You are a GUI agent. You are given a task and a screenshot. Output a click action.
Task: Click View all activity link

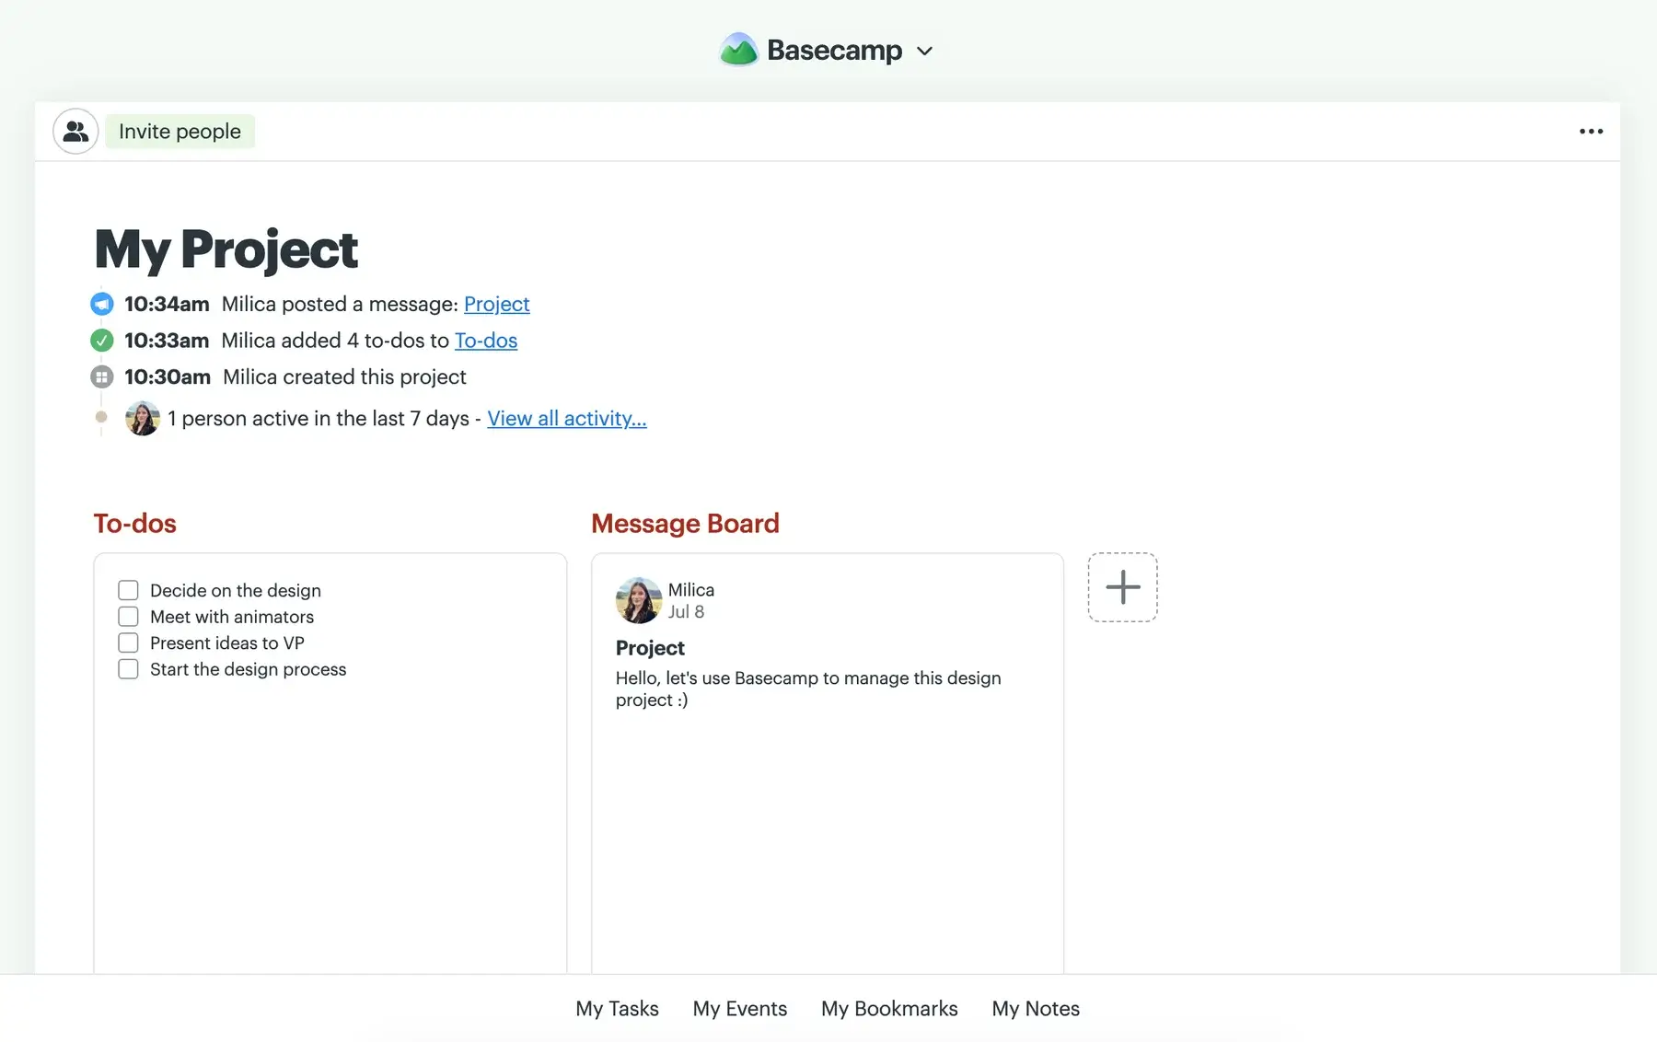click(567, 419)
